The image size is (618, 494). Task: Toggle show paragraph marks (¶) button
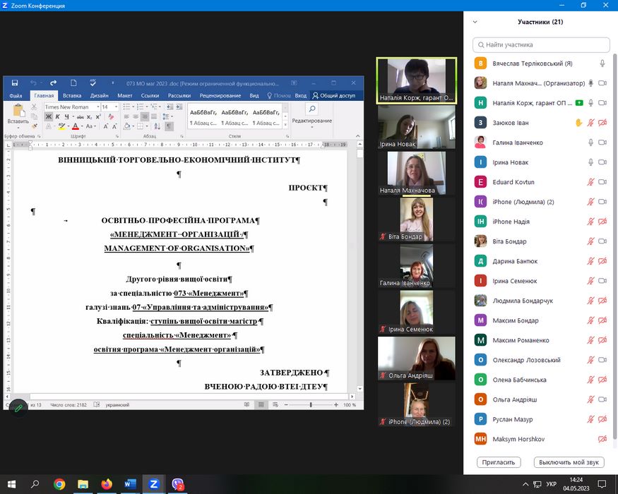tap(169, 127)
